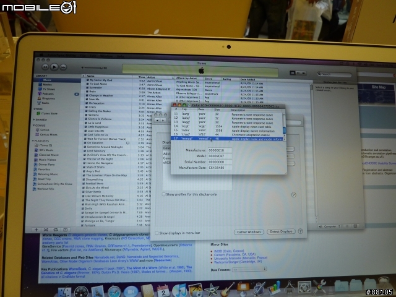Uncheck the 'To God Alone' song checkbox
The width and height of the screenshot is (396, 297).
[x=87, y=84]
